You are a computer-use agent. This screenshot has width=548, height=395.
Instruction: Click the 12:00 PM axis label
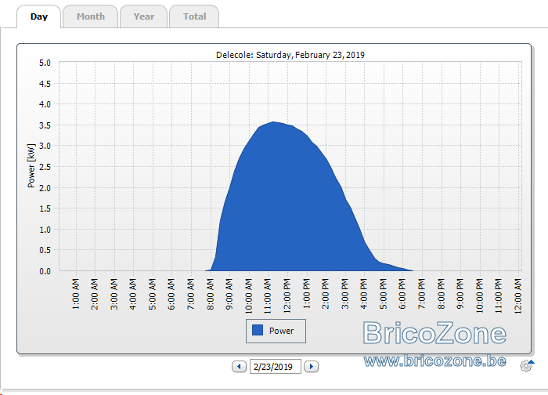pyautogui.click(x=287, y=295)
